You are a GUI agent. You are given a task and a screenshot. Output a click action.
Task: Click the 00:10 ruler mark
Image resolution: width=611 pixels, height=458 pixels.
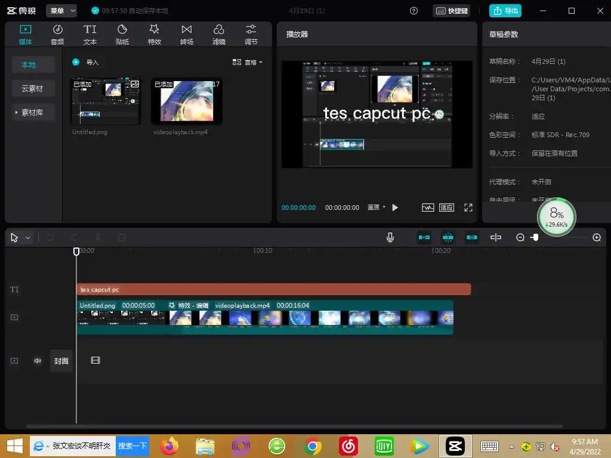(x=263, y=250)
